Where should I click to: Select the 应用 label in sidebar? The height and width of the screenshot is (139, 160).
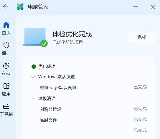tap(6, 94)
